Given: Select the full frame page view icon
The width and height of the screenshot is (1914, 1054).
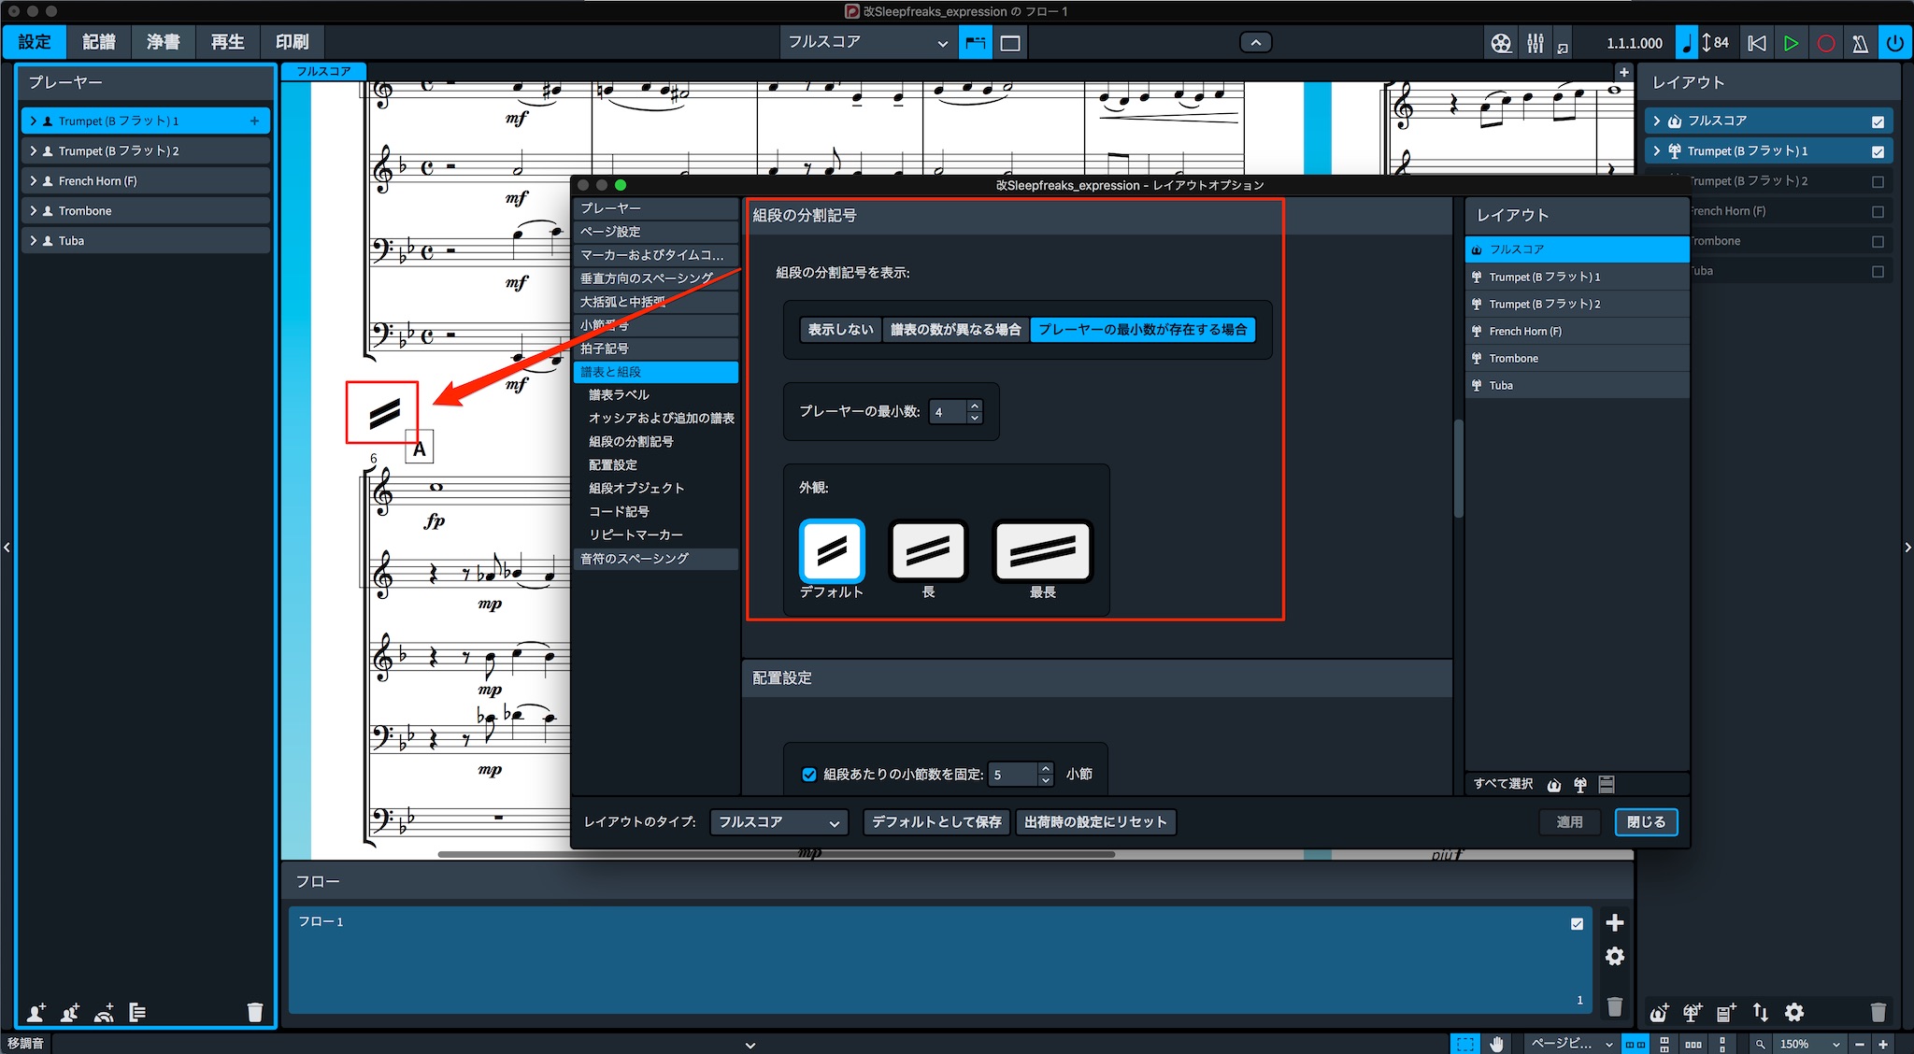Looking at the screenshot, I should tap(1010, 43).
